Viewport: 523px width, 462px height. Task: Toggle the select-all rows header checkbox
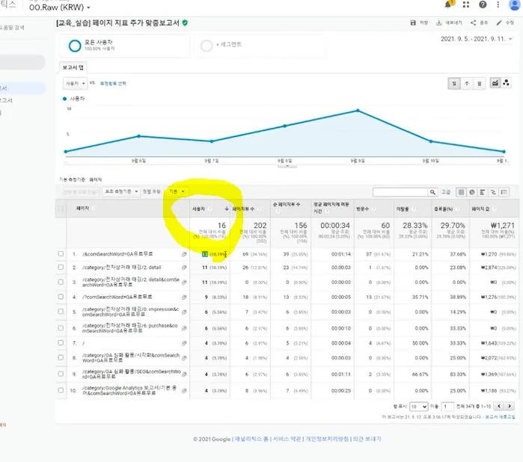tap(61, 209)
